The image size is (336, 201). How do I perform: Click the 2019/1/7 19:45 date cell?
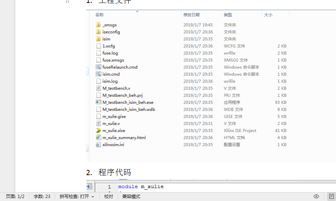click(x=198, y=25)
